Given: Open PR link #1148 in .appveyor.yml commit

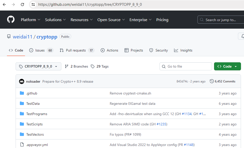Looking at the screenshot, I should 189,145.
